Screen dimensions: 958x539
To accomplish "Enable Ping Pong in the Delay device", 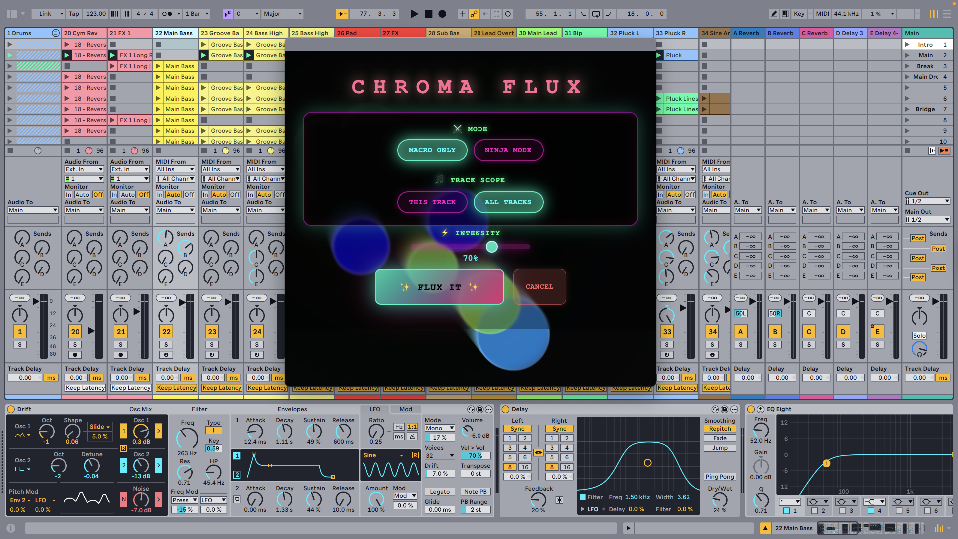I will click(x=719, y=477).
